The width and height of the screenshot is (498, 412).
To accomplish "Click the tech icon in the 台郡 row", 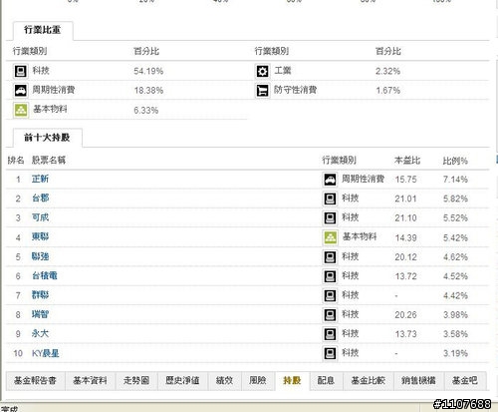I will tap(330, 199).
